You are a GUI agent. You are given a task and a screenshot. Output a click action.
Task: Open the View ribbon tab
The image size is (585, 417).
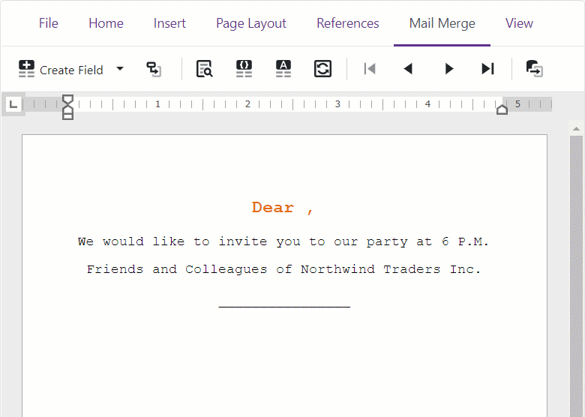pos(519,23)
